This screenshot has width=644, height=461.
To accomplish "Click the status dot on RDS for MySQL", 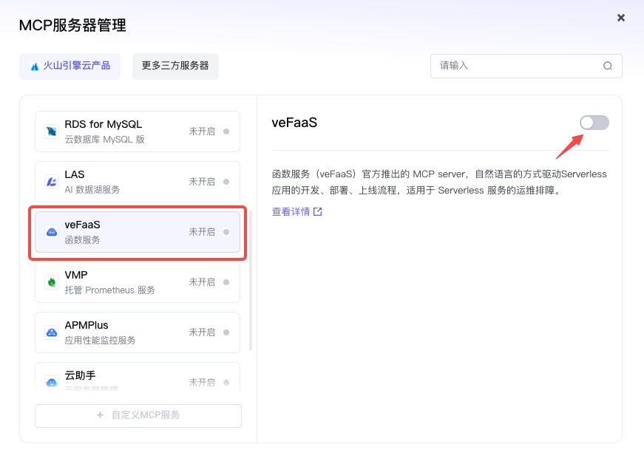I will tap(226, 132).
